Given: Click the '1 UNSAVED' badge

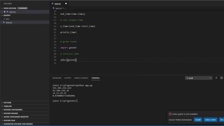Looking at the screenshot, I should pos(22,8).
